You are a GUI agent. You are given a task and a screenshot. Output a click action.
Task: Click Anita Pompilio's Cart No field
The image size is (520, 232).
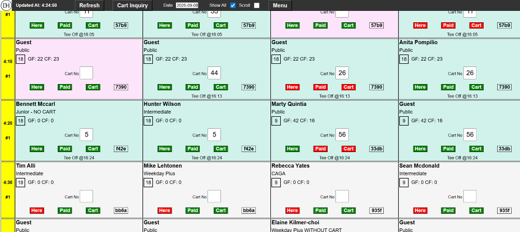point(470,73)
